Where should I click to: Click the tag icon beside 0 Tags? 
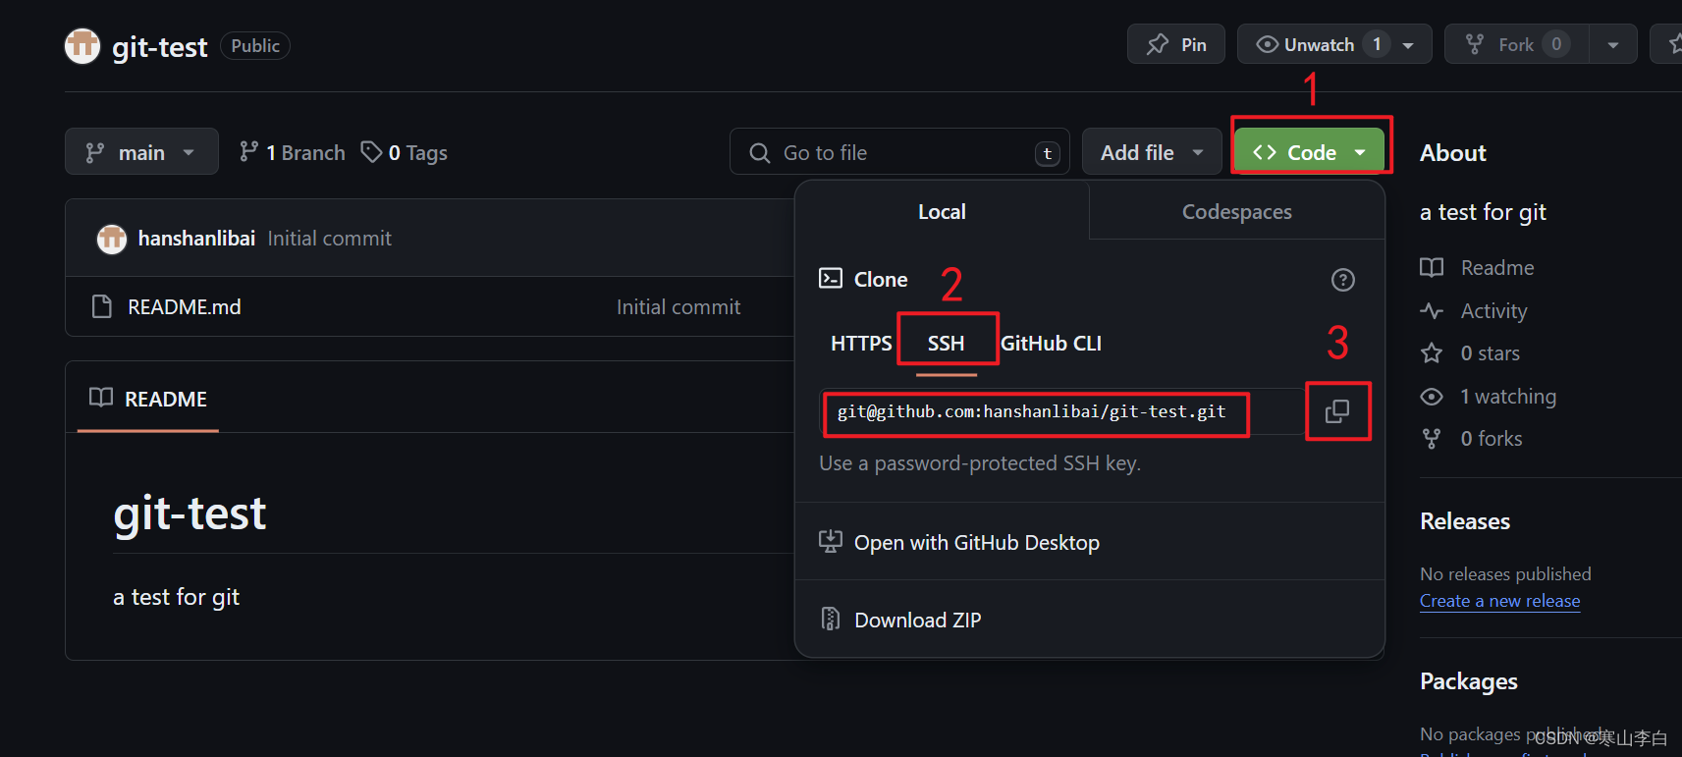point(371,151)
